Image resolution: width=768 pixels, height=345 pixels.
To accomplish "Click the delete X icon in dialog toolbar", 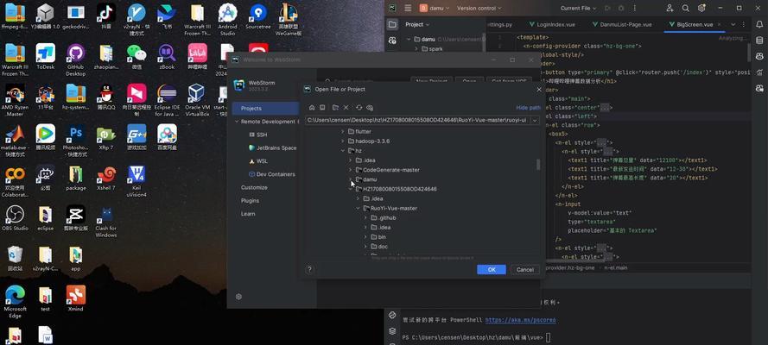I will 346,108.
